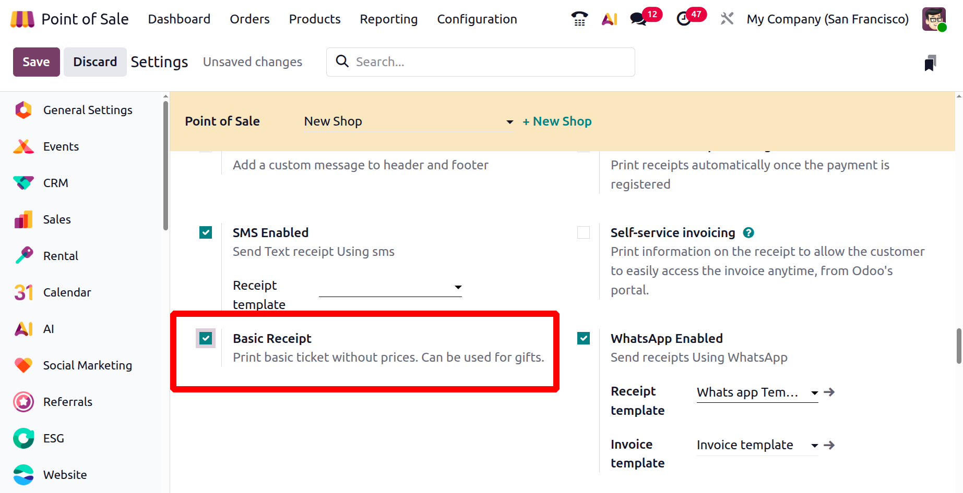The height and width of the screenshot is (493, 963).
Task: Open WhatsApp receipt template external link arrow
Action: [x=829, y=392]
